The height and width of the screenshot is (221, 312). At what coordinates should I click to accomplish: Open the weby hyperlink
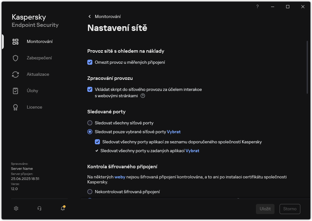(x=120, y=177)
